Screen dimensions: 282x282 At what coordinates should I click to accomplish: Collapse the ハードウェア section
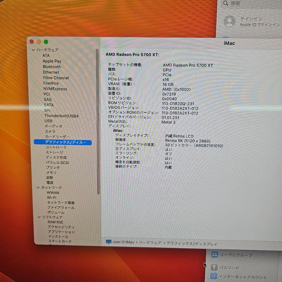tap(34, 50)
